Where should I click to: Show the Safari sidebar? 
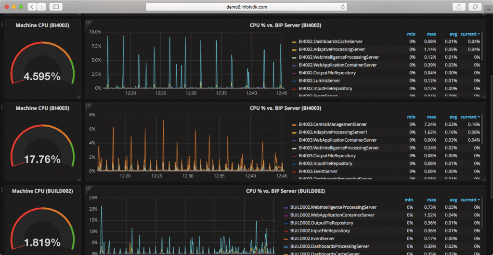tap(55, 7)
